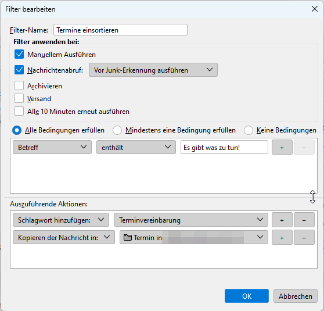
Task: Remove the Kopieren der Nachricht action
Action: tap(304, 237)
